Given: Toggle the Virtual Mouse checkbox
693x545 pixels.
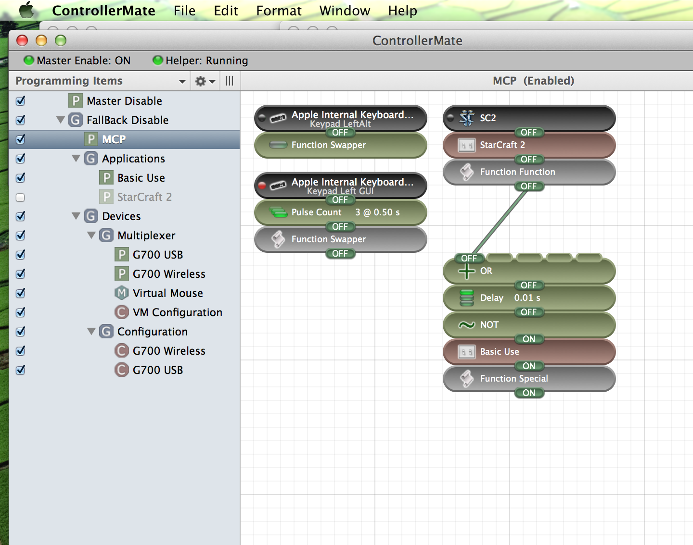Looking at the screenshot, I should coord(20,293).
